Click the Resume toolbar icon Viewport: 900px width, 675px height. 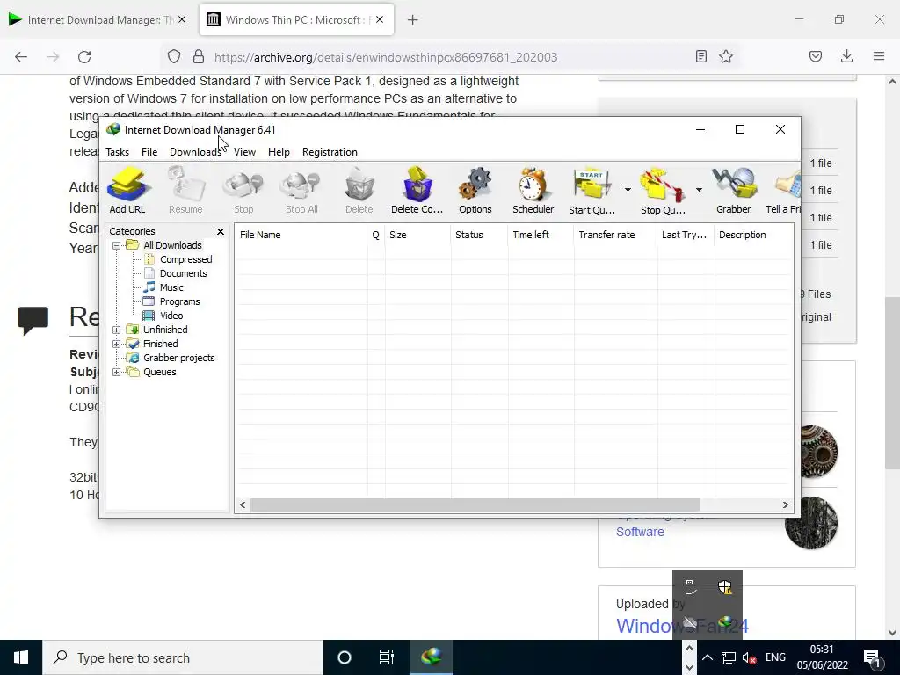click(x=185, y=191)
